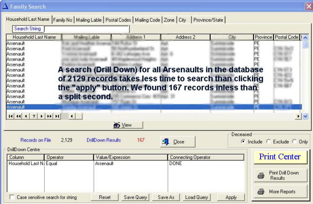
Task: Click Save Query button
Action: 135,197
